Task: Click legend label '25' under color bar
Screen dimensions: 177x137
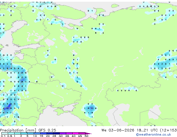Action: coord(54,136)
